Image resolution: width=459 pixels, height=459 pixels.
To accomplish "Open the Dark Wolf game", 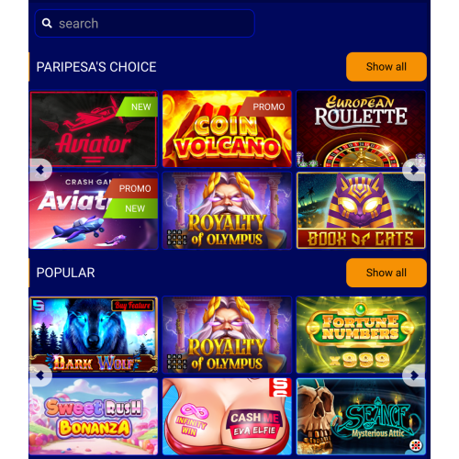I will [94, 335].
